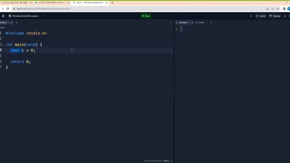This screenshot has height=163, width=290.
Task: Open the editor pane three-dot menu
Action: tap(170, 23)
